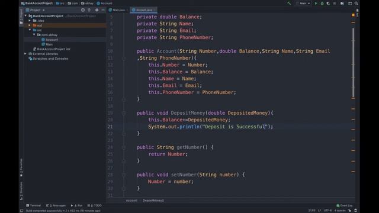Open the Main run configuration dropdown
379x213 pixels.
coord(303,4)
